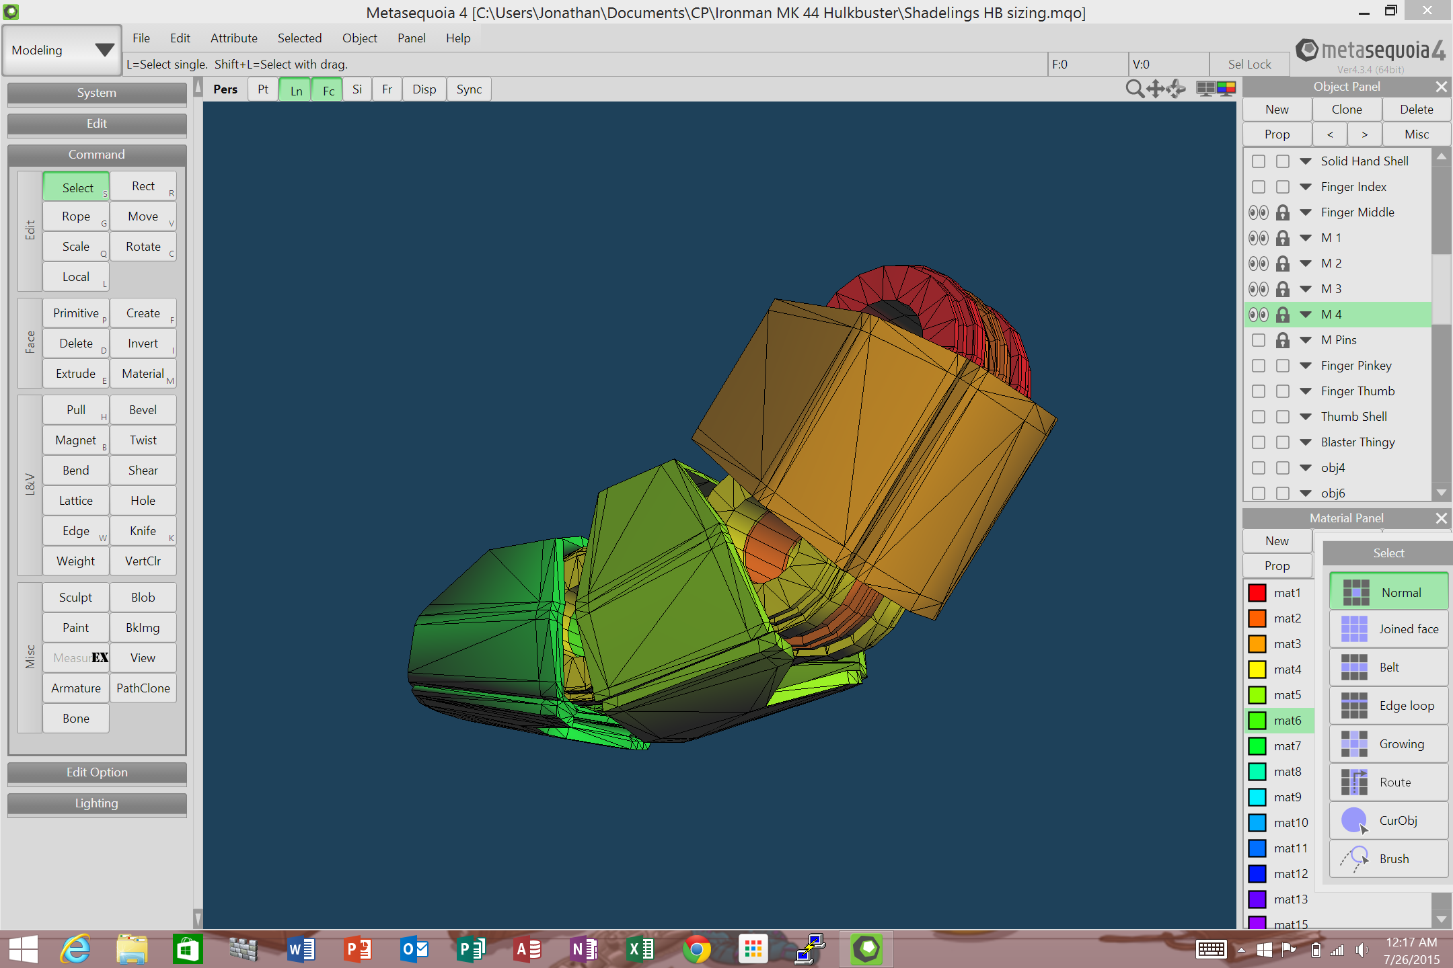Collapse the M 3 tree arrow

pos(1306,289)
